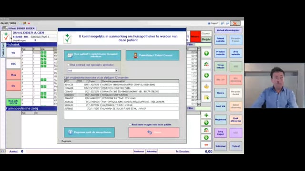Click lower Filter input field near Farmaceutische zorg
305x171 pixels.
click(203, 108)
